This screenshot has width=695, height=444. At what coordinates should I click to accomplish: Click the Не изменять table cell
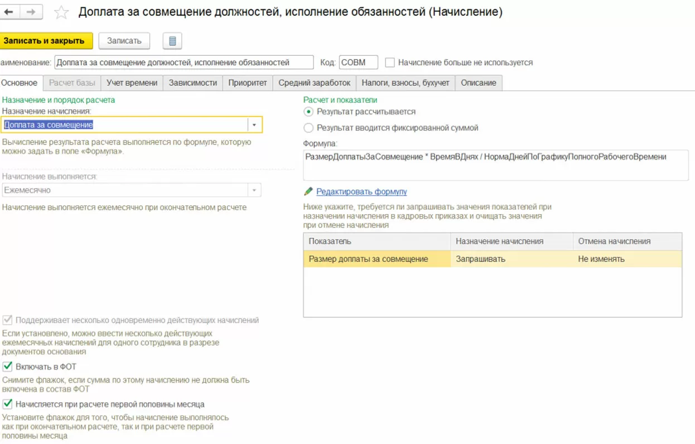(628, 259)
